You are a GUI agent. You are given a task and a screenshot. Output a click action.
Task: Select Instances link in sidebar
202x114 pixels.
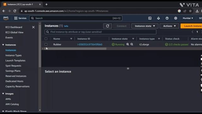click(x=11, y=50)
